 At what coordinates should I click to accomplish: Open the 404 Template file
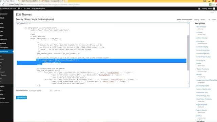click(201, 27)
